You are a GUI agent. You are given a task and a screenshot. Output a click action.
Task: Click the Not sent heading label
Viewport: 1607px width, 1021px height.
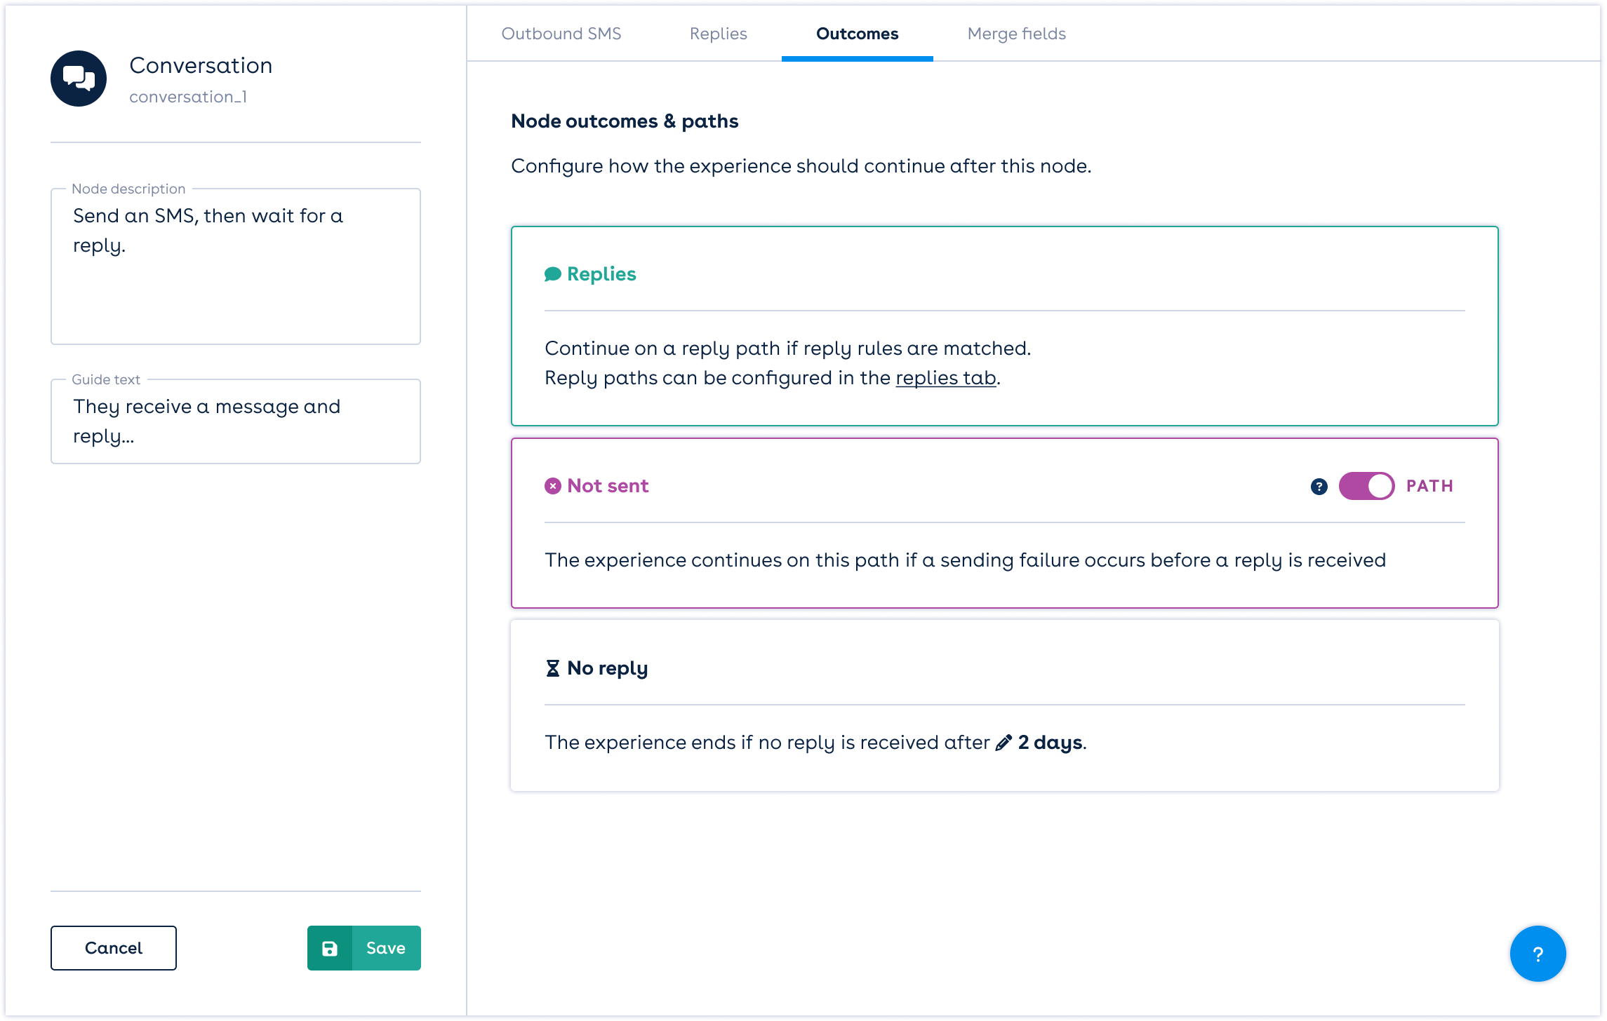(x=608, y=486)
